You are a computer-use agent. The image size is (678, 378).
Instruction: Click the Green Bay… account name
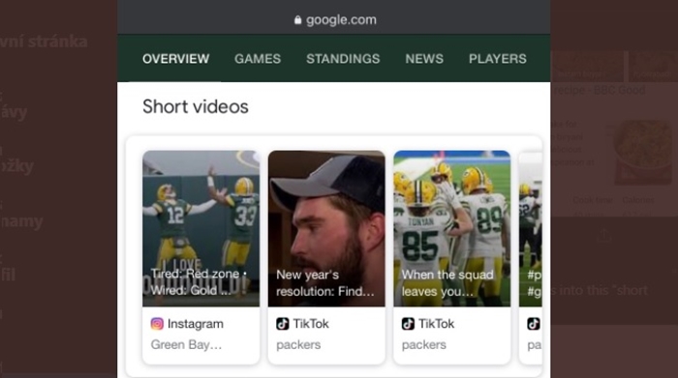tap(186, 345)
